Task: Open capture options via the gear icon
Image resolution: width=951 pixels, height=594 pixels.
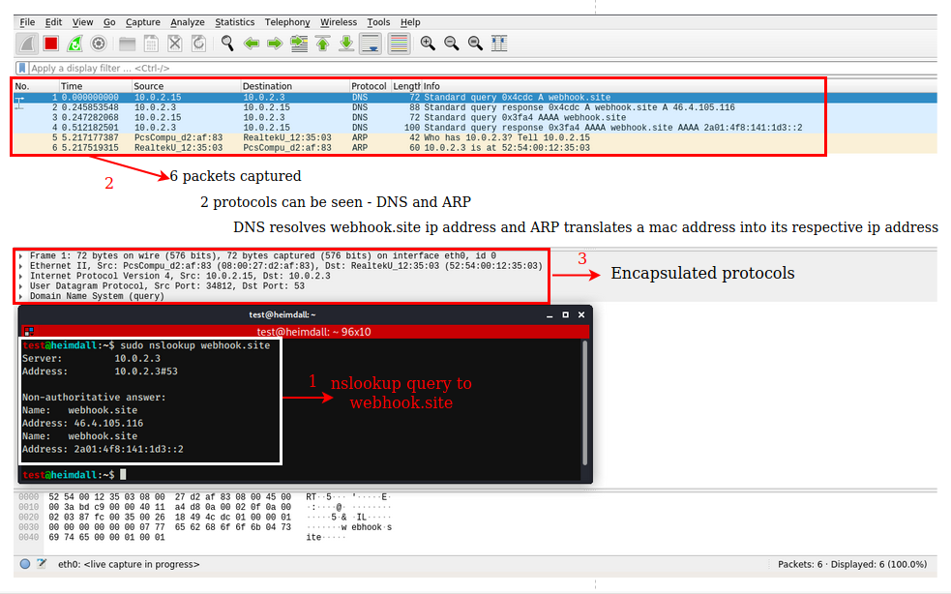Action: (98, 43)
